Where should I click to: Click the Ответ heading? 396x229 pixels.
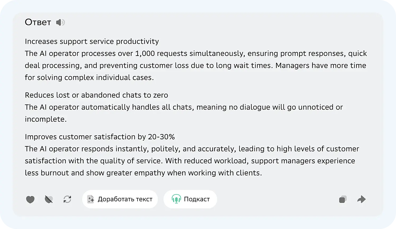[x=38, y=22]
